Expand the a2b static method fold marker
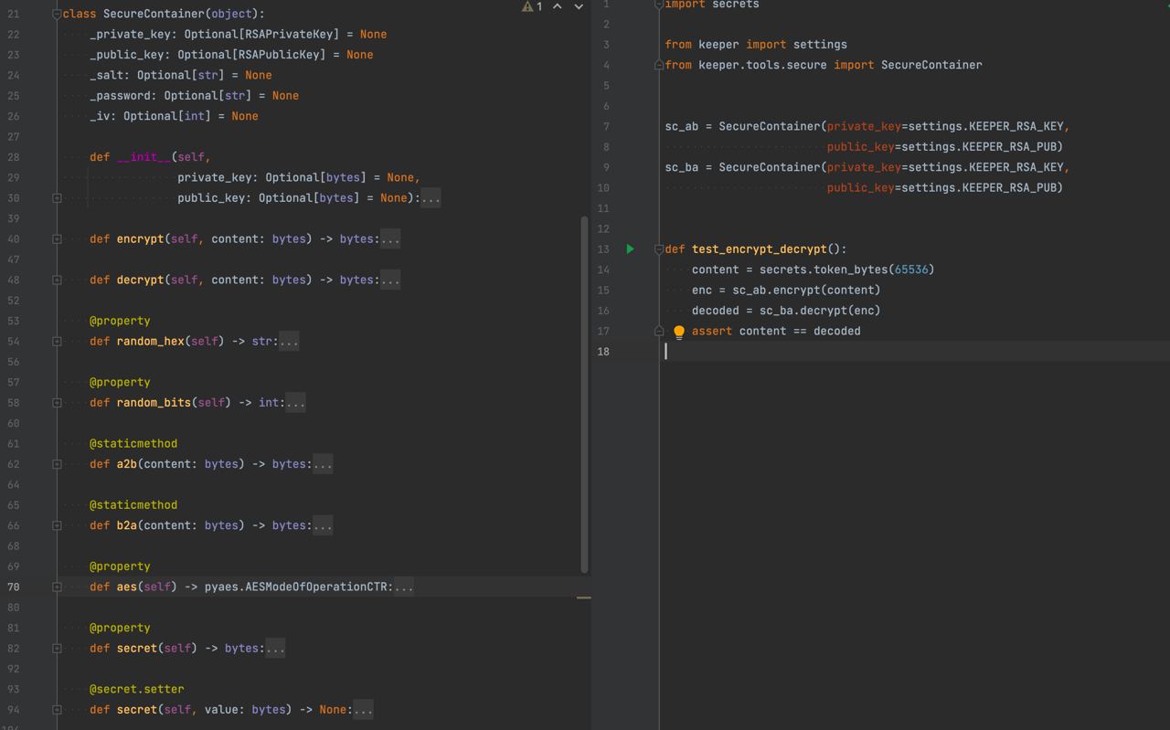Image resolution: width=1170 pixels, height=730 pixels. 57,464
